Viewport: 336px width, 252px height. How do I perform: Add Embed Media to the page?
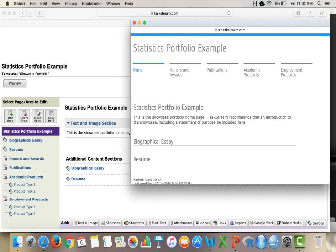click(289, 223)
